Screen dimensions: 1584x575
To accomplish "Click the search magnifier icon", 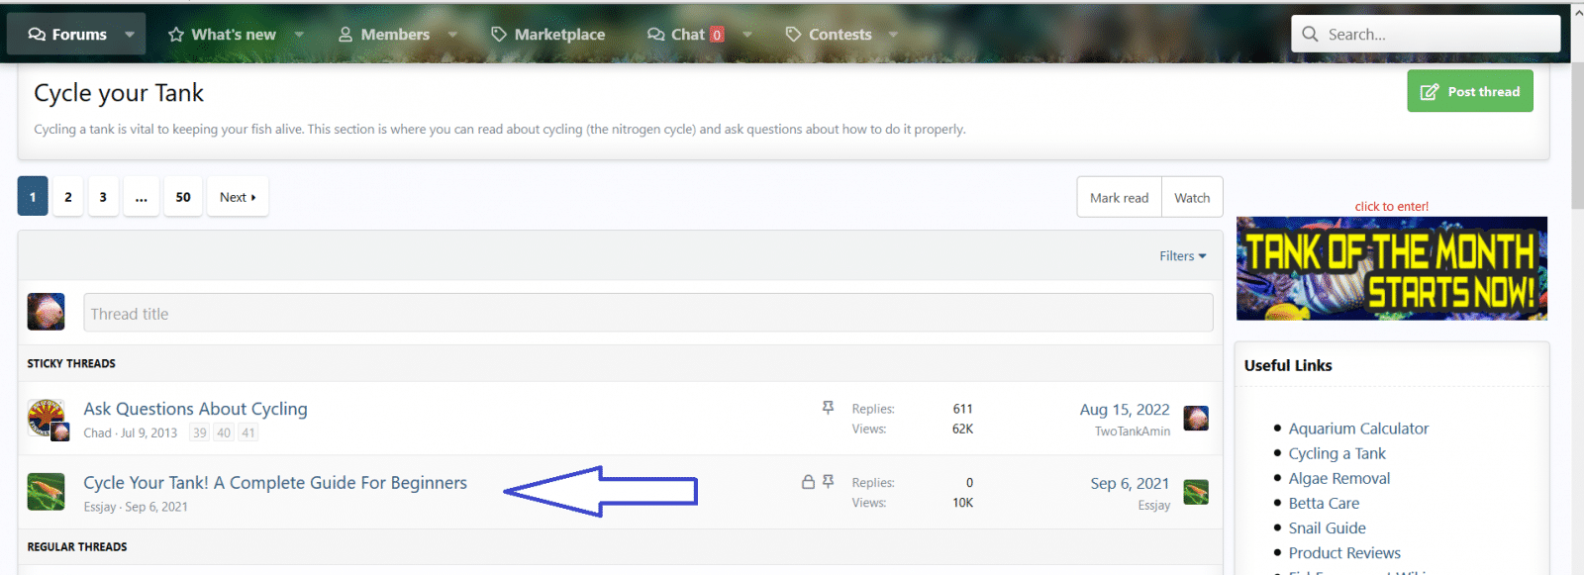I will click(1310, 34).
